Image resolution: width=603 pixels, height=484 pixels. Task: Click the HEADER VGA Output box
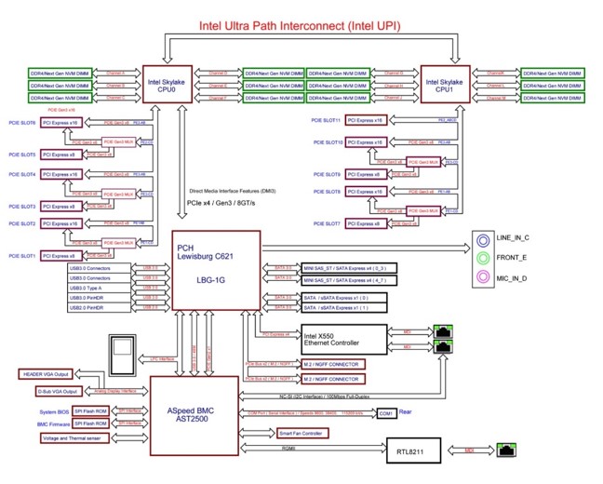[x=46, y=374]
